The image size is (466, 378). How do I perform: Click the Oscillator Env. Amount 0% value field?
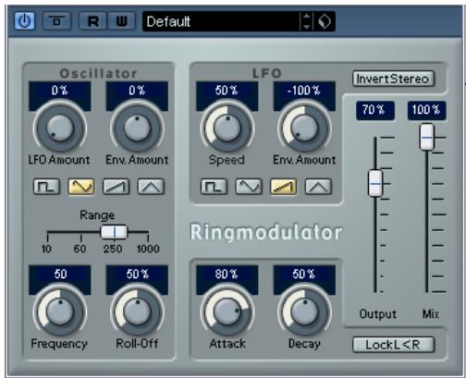point(137,91)
